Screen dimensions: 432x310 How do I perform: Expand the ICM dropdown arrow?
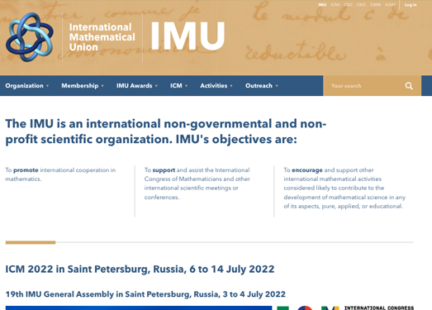coord(186,86)
